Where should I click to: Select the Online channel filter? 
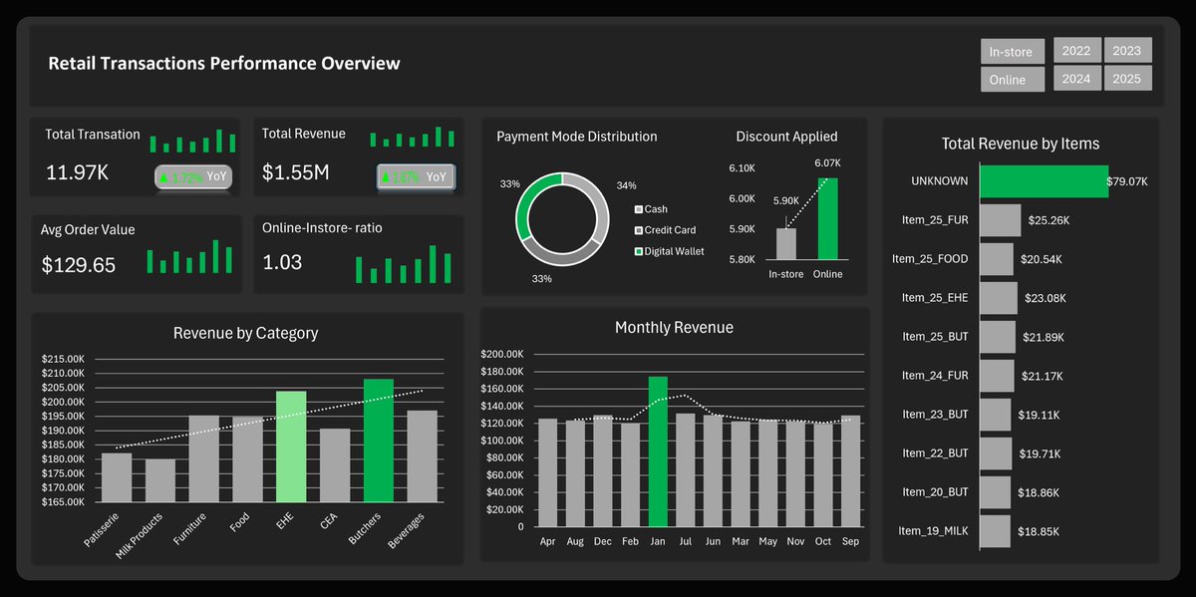(x=1012, y=78)
